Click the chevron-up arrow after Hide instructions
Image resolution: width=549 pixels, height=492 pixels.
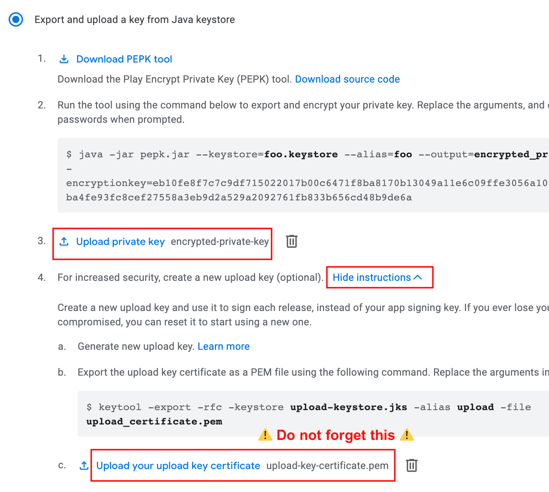pos(418,277)
